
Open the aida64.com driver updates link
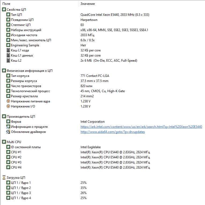tap(113, 132)
